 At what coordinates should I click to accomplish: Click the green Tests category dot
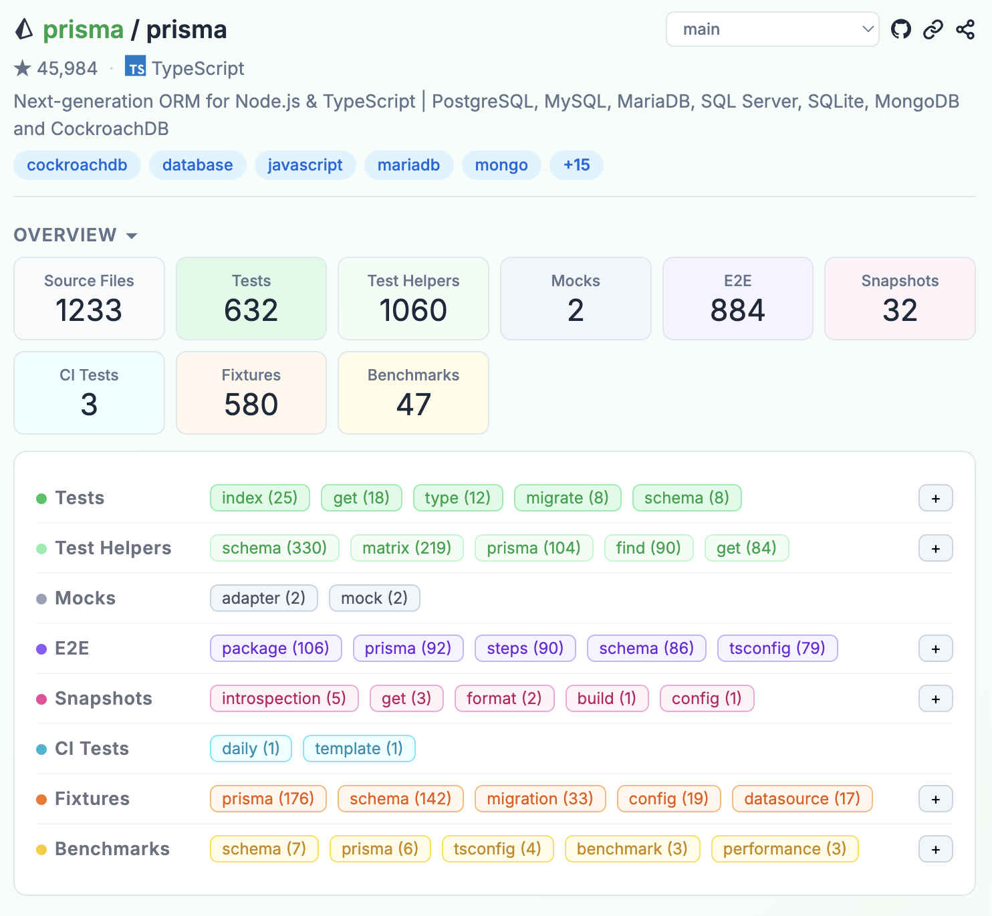coord(41,499)
